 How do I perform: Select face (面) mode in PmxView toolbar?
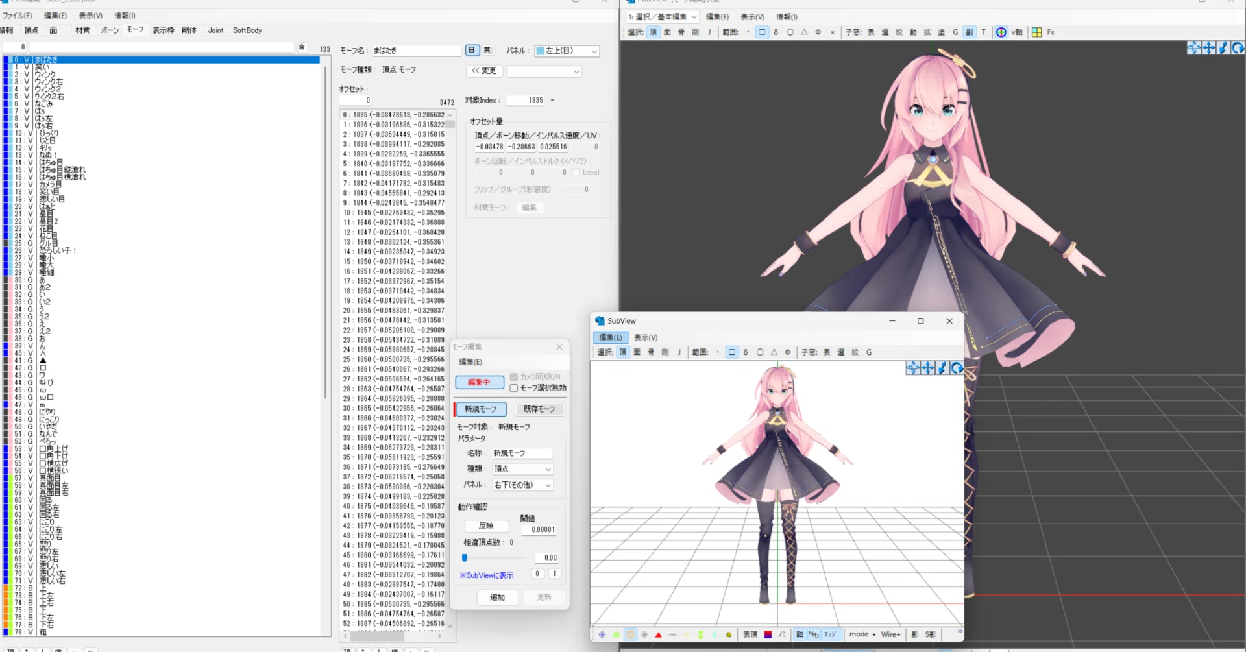coord(667,32)
